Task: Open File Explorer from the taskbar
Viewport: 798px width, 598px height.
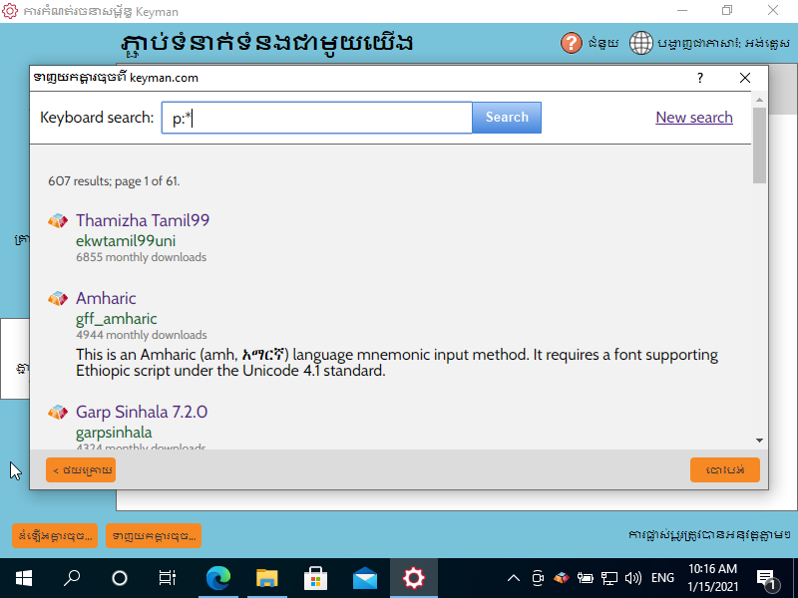Action: pyautogui.click(x=267, y=578)
